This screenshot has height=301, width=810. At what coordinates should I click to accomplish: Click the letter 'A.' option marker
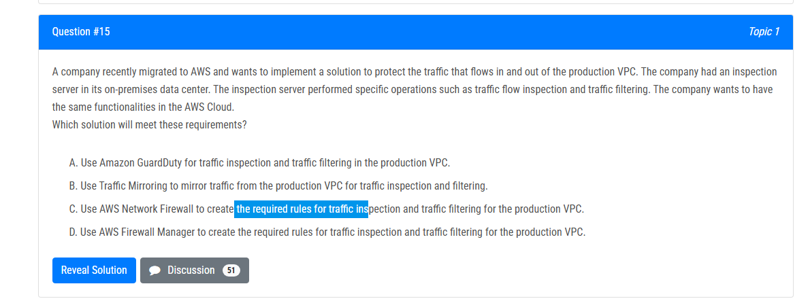coord(74,163)
